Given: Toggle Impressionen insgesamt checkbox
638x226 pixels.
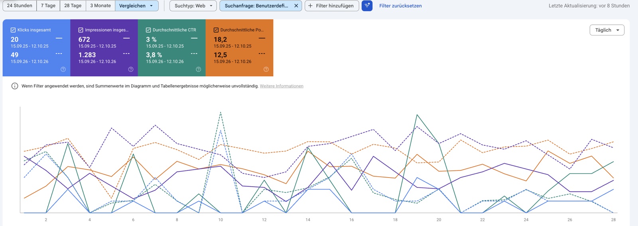Looking at the screenshot, I should pos(81,30).
